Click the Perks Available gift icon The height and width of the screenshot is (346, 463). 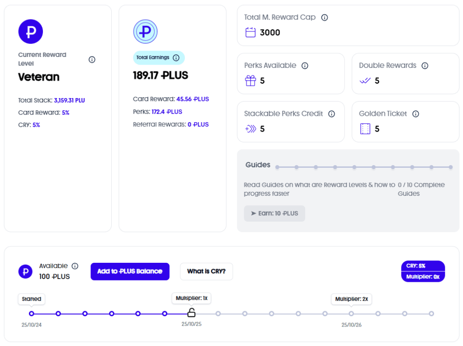click(x=250, y=81)
